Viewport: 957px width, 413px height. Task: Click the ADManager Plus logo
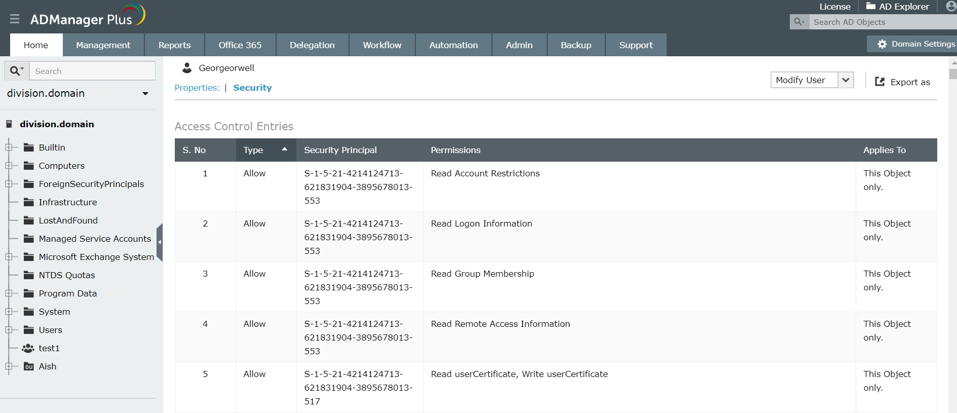88,16
